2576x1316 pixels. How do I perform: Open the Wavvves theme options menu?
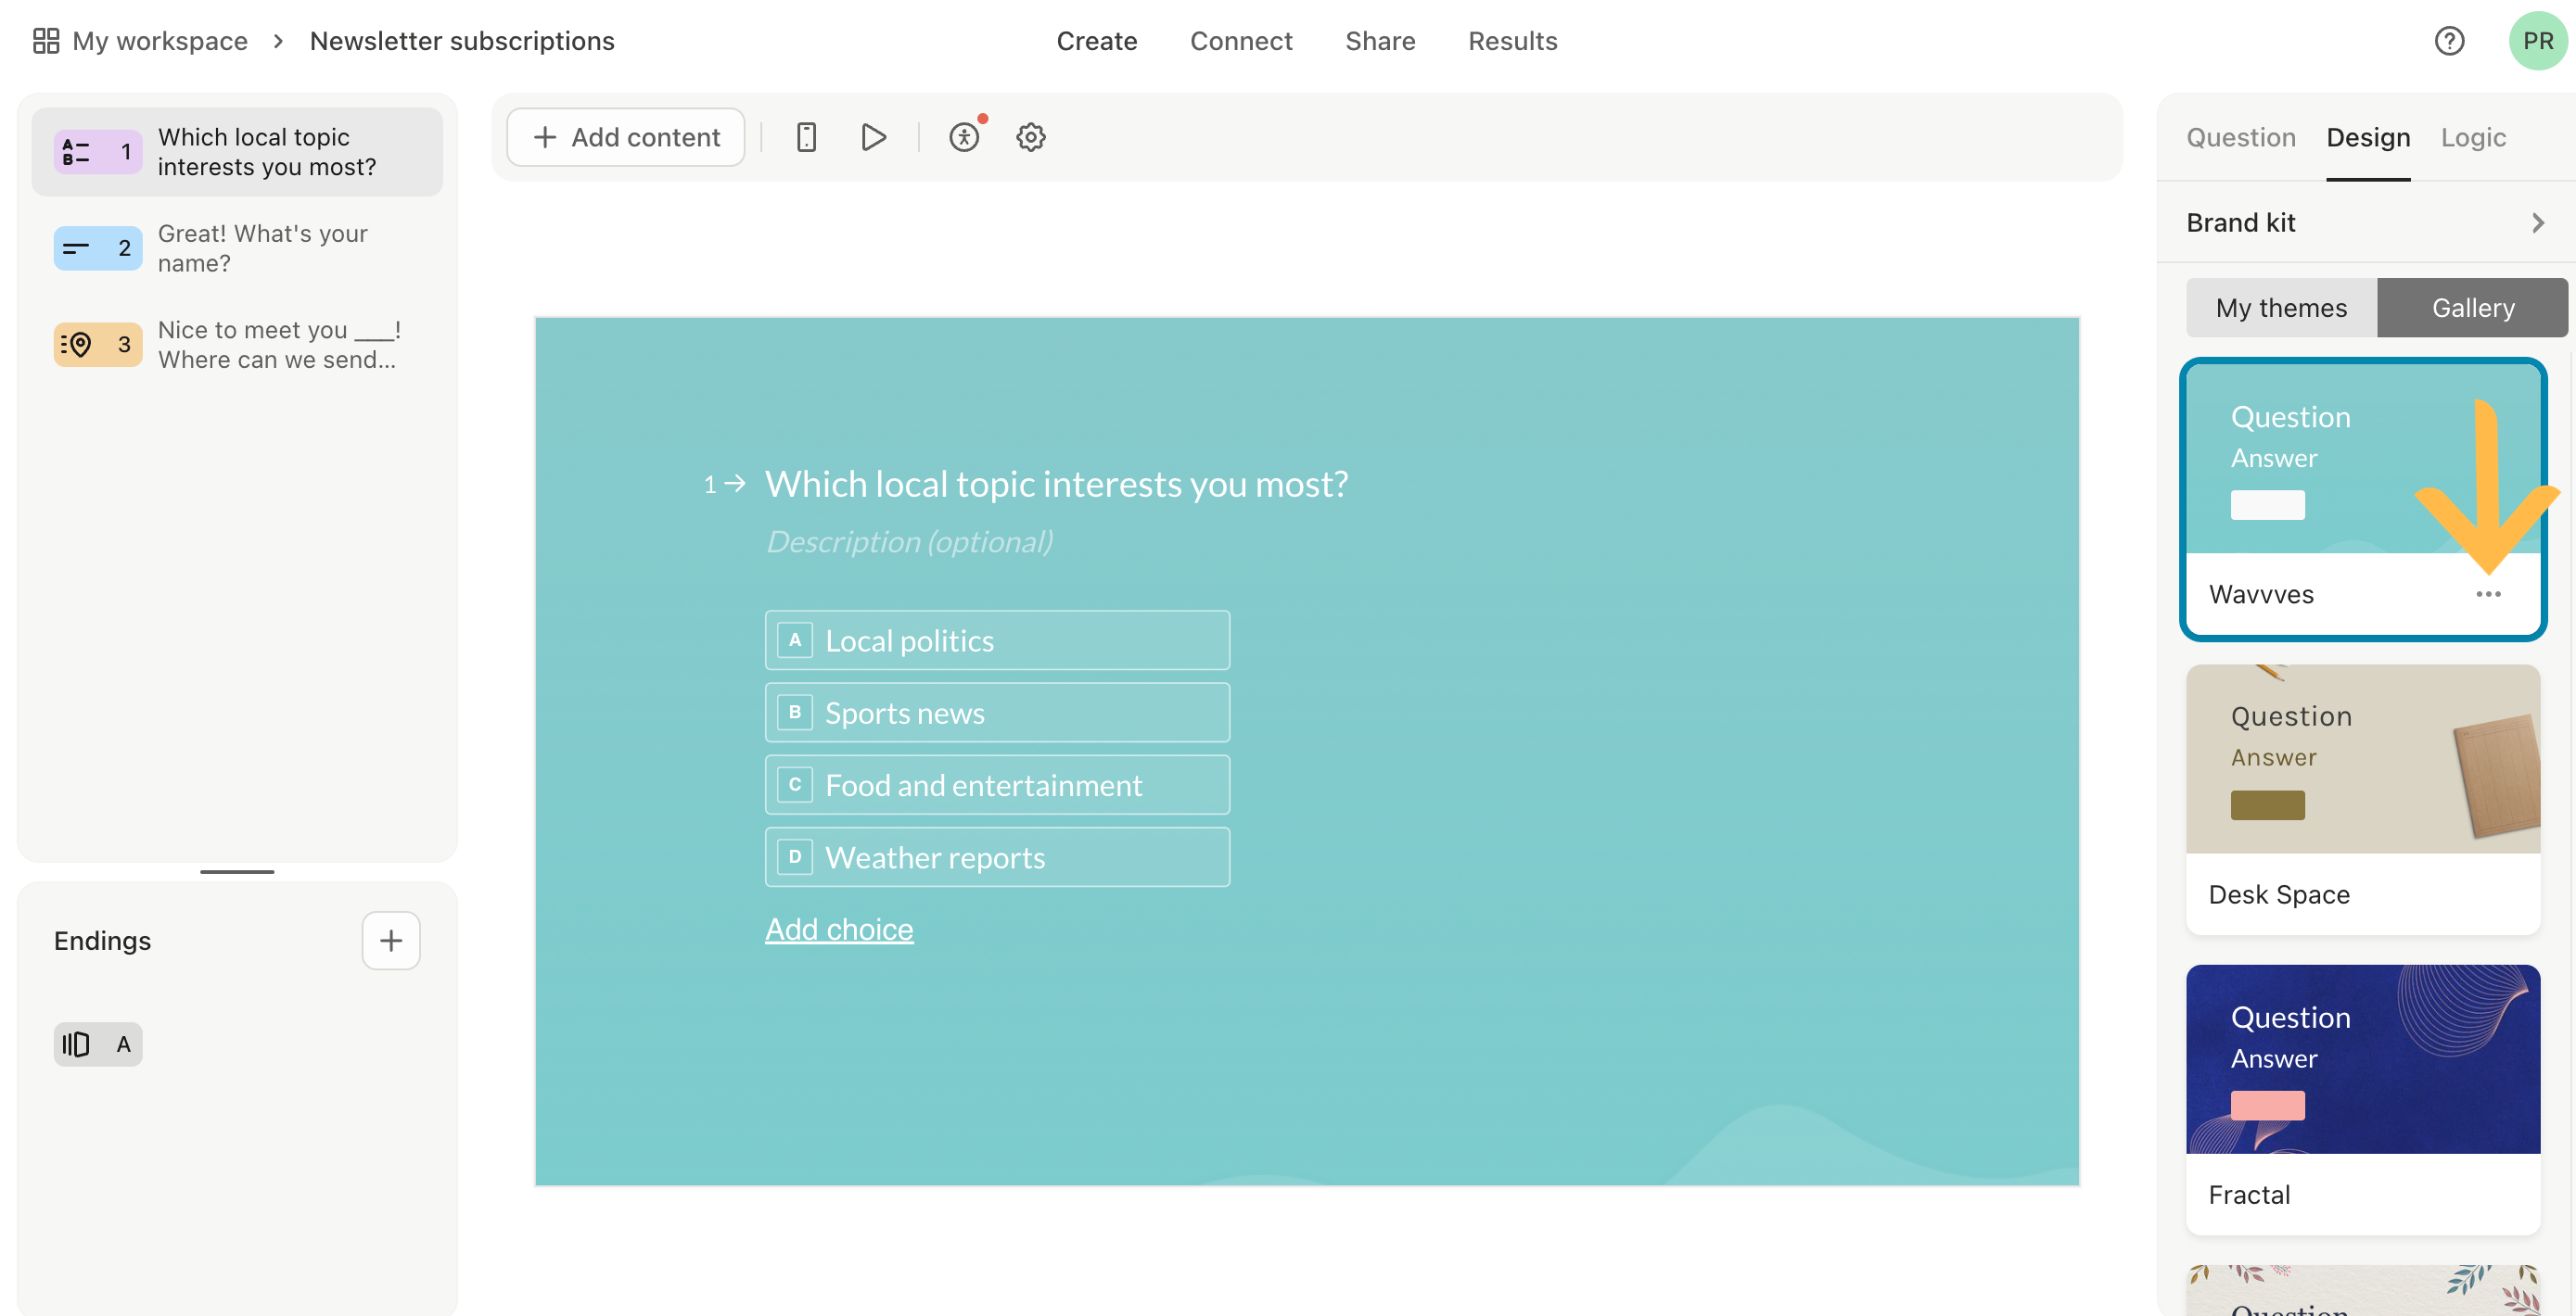(2489, 595)
